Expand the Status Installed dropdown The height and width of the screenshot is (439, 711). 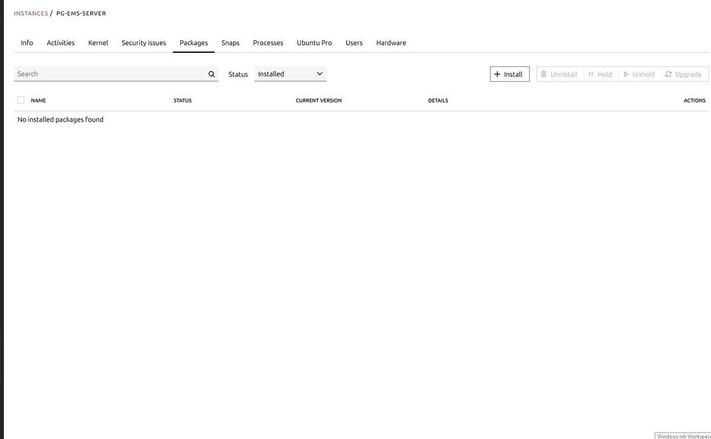[x=290, y=74]
